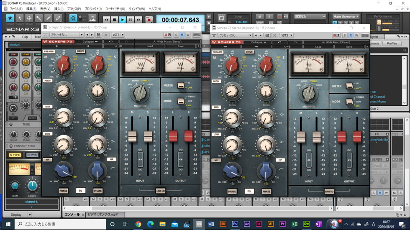Viewport: 410px width, 230px height.
Task: Click keyboard icon in piano-L plugin header
Action: click(x=196, y=35)
